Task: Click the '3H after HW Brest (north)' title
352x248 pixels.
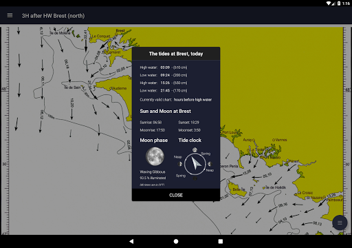Action: coord(53,16)
